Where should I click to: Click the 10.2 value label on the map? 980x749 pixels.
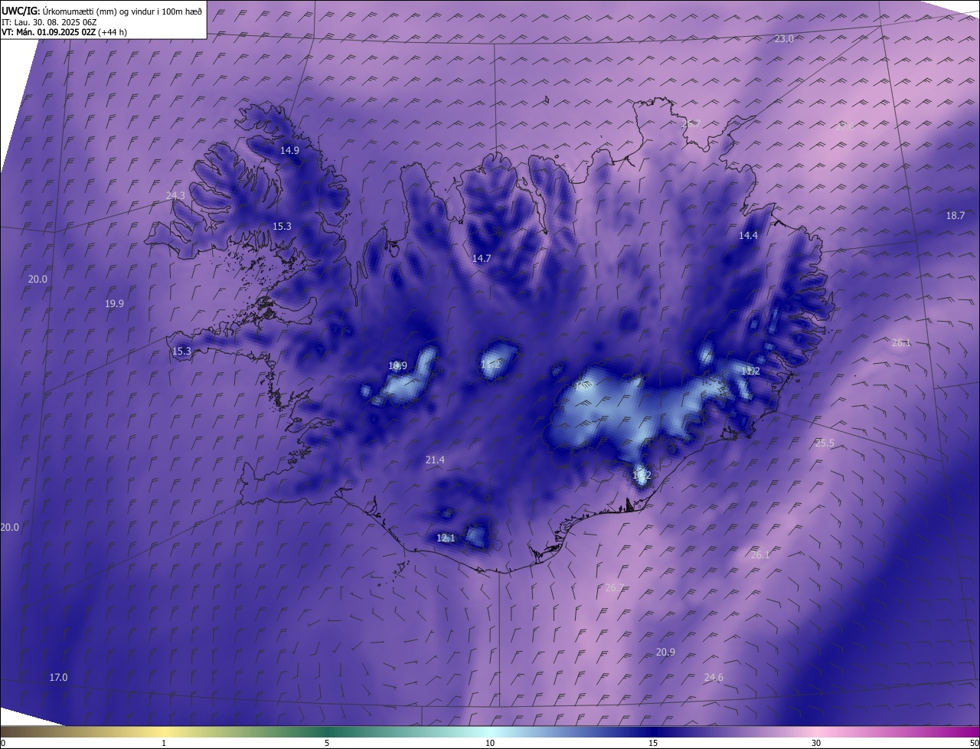642,476
